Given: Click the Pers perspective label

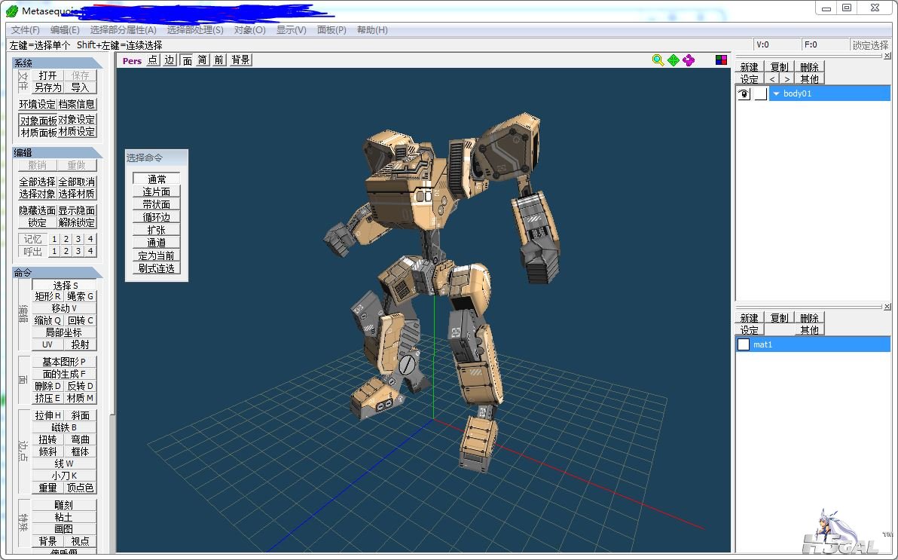Looking at the screenshot, I should click(132, 61).
